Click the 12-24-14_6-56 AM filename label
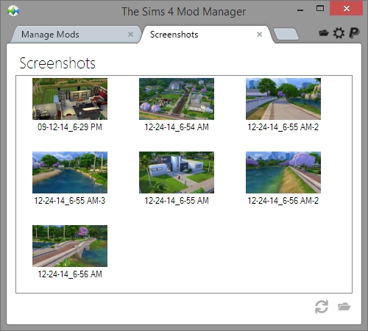 pos(70,274)
